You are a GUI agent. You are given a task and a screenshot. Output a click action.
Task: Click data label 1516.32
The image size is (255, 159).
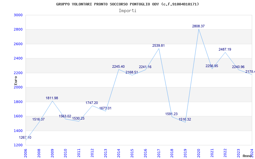pyautogui.click(x=185, y=120)
